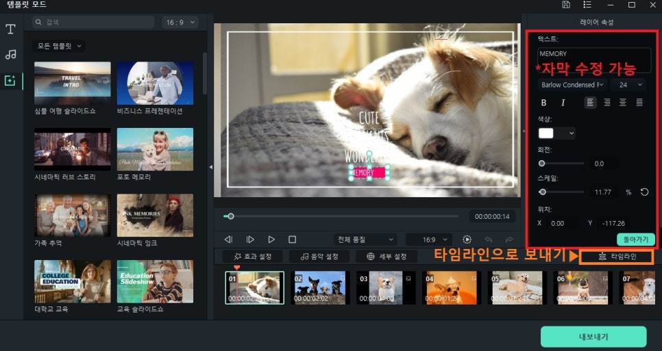Click the render preview circular icon
Image resolution: width=662 pixels, height=351 pixels.
(467, 239)
